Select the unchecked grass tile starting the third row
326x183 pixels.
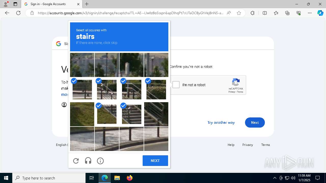(x=82, y=114)
